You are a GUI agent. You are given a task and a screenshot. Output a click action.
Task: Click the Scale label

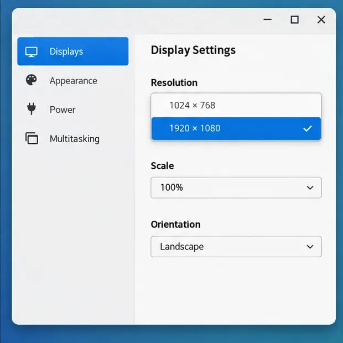pos(162,165)
